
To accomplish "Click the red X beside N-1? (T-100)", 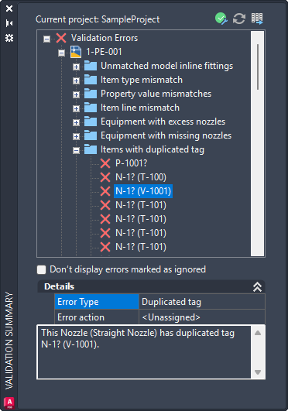I will point(105,177).
